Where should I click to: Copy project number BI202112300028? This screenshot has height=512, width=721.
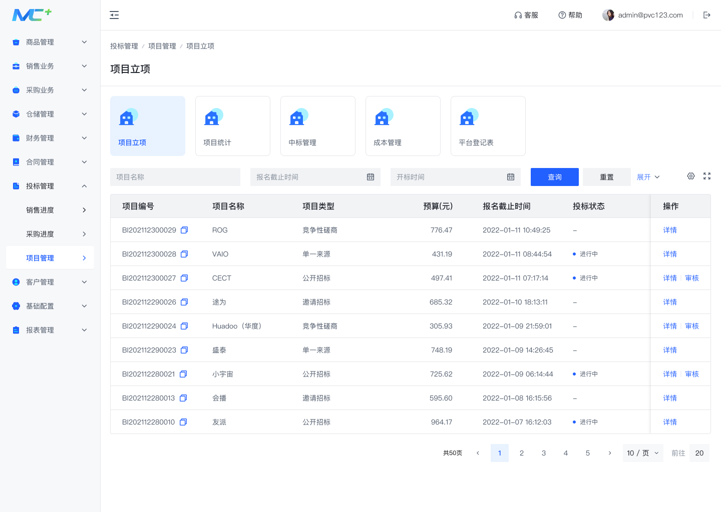click(x=184, y=254)
